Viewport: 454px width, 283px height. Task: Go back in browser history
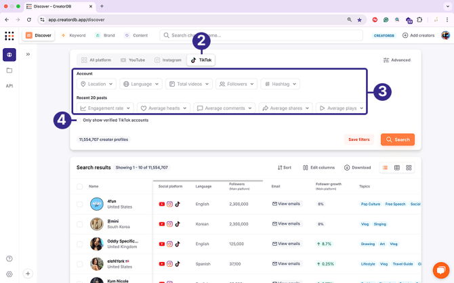(7, 20)
